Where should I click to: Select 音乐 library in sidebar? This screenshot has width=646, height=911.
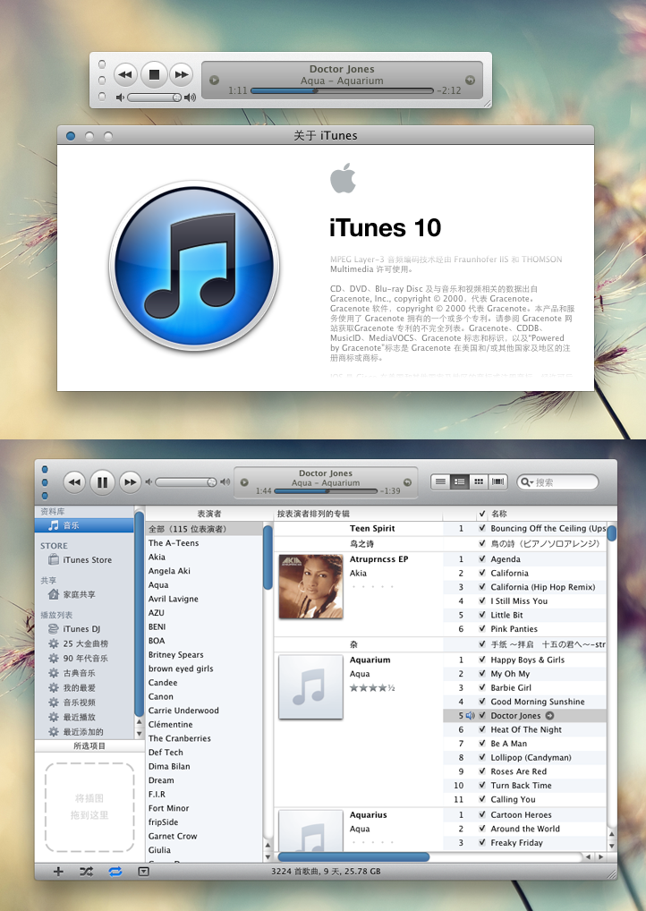pyautogui.click(x=84, y=525)
